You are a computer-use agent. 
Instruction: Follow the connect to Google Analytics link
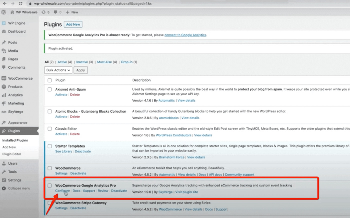(185, 35)
